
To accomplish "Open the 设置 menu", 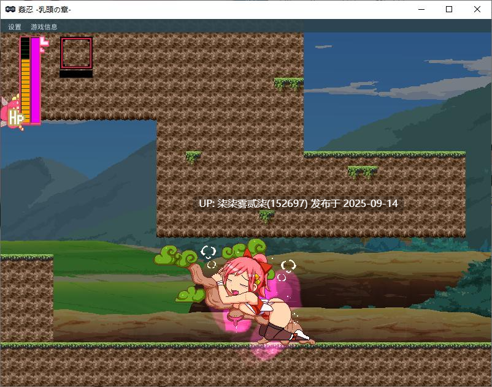I will pos(15,27).
